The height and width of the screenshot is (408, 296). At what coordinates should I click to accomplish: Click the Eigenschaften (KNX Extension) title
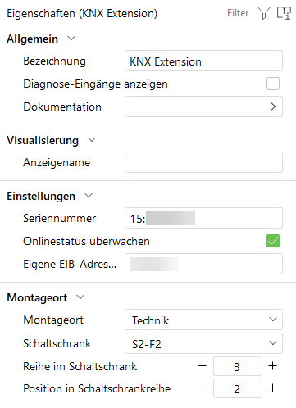tap(82, 13)
